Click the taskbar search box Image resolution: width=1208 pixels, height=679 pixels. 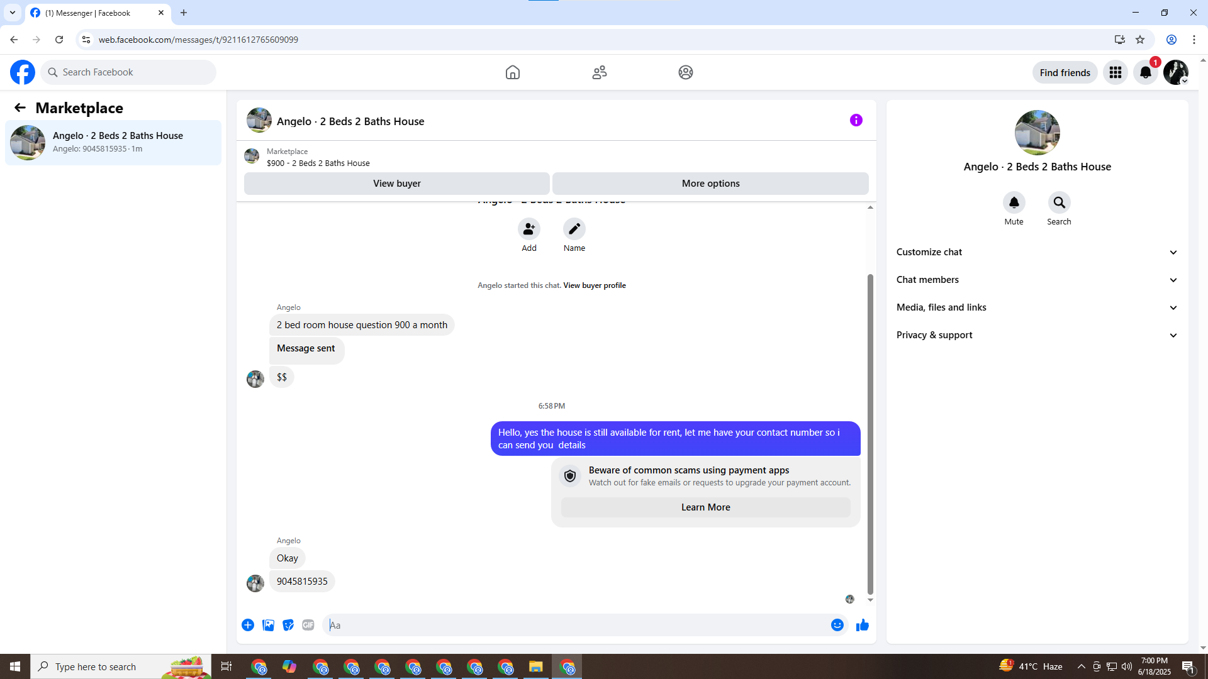tap(121, 666)
